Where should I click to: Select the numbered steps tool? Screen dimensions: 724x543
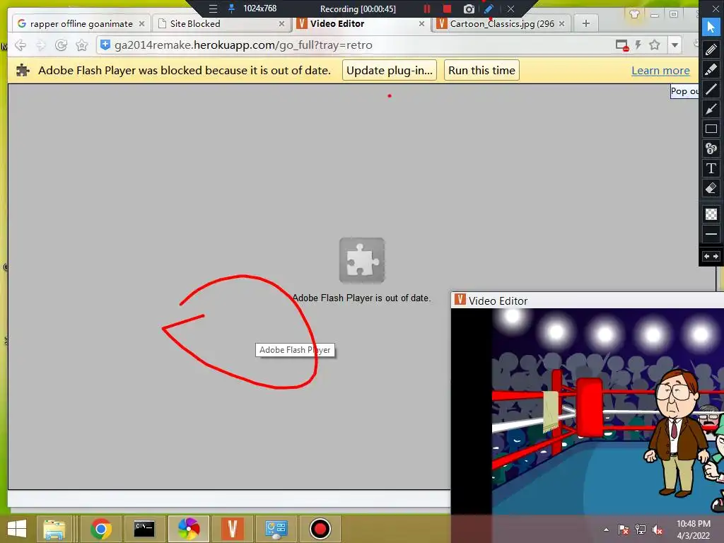coord(711,148)
